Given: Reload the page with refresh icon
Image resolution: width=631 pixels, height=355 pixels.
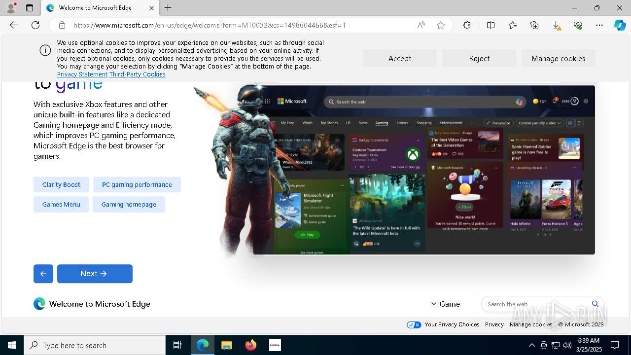Looking at the screenshot, I should [35, 25].
